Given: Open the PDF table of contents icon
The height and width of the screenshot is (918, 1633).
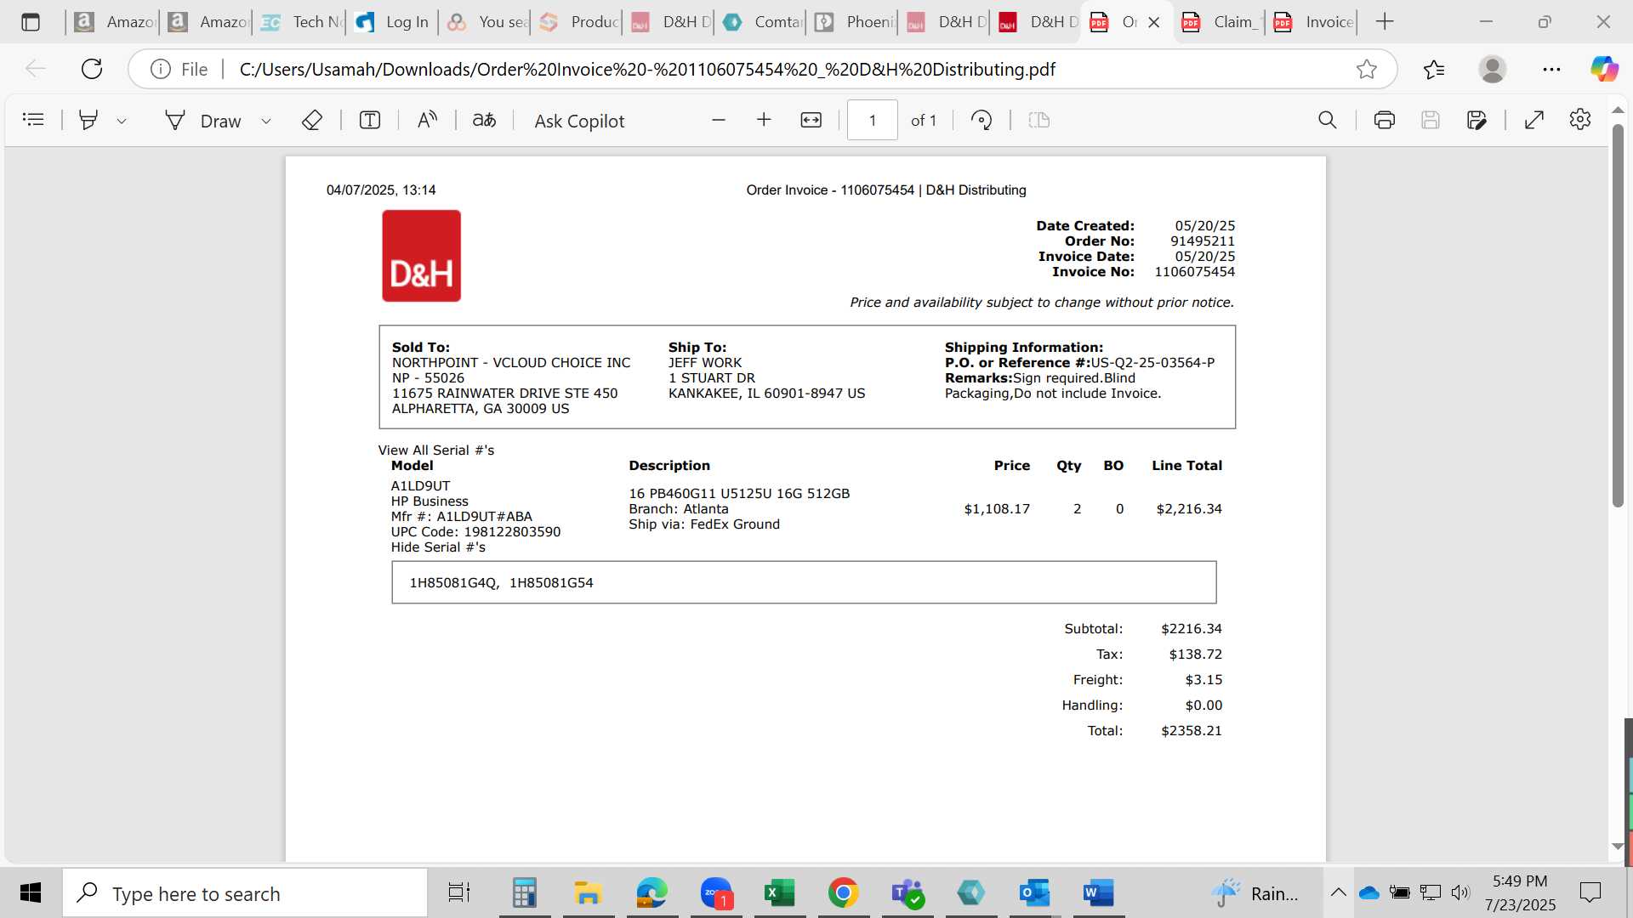Looking at the screenshot, I should [33, 120].
